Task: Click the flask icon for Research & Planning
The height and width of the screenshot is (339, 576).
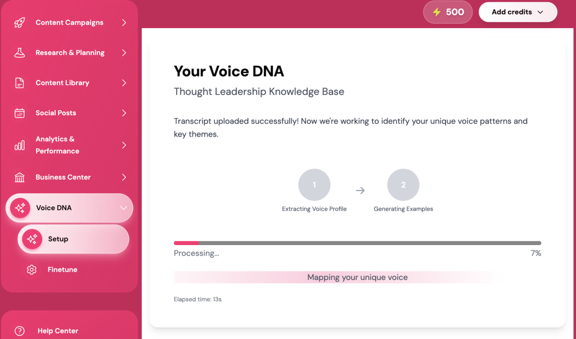Action: coord(20,53)
